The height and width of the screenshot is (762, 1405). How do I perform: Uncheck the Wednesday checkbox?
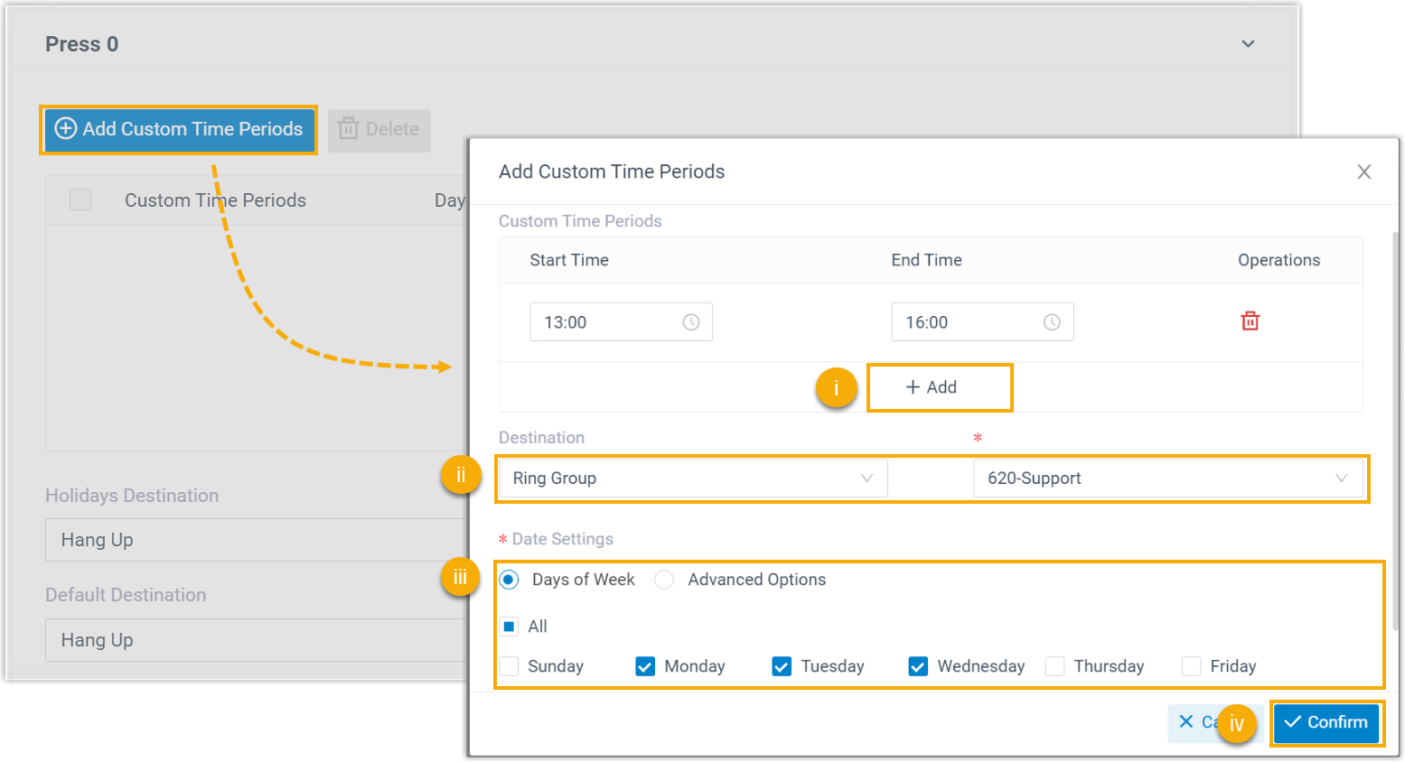pos(918,666)
